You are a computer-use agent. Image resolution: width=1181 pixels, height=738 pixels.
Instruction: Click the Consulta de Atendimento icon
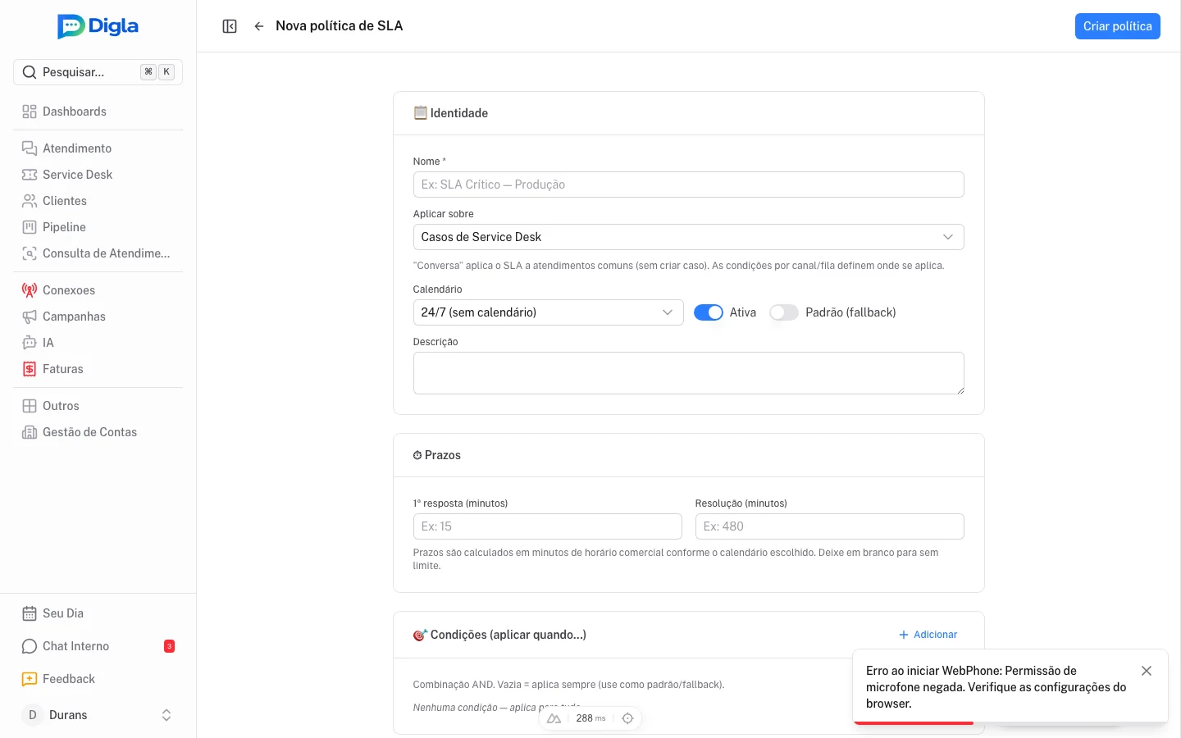pos(30,253)
